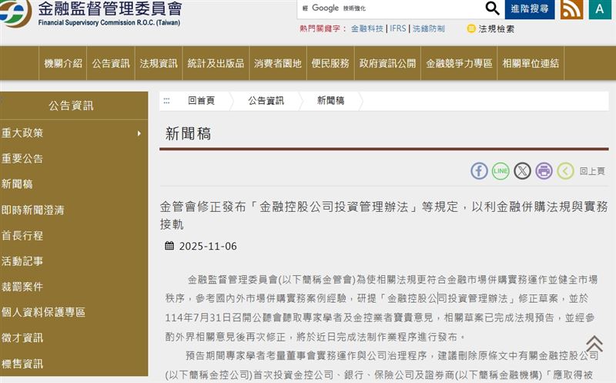Screen dimensions: 616x383
Task: Open 公告資訊 navigation menu
Action: click(x=111, y=63)
